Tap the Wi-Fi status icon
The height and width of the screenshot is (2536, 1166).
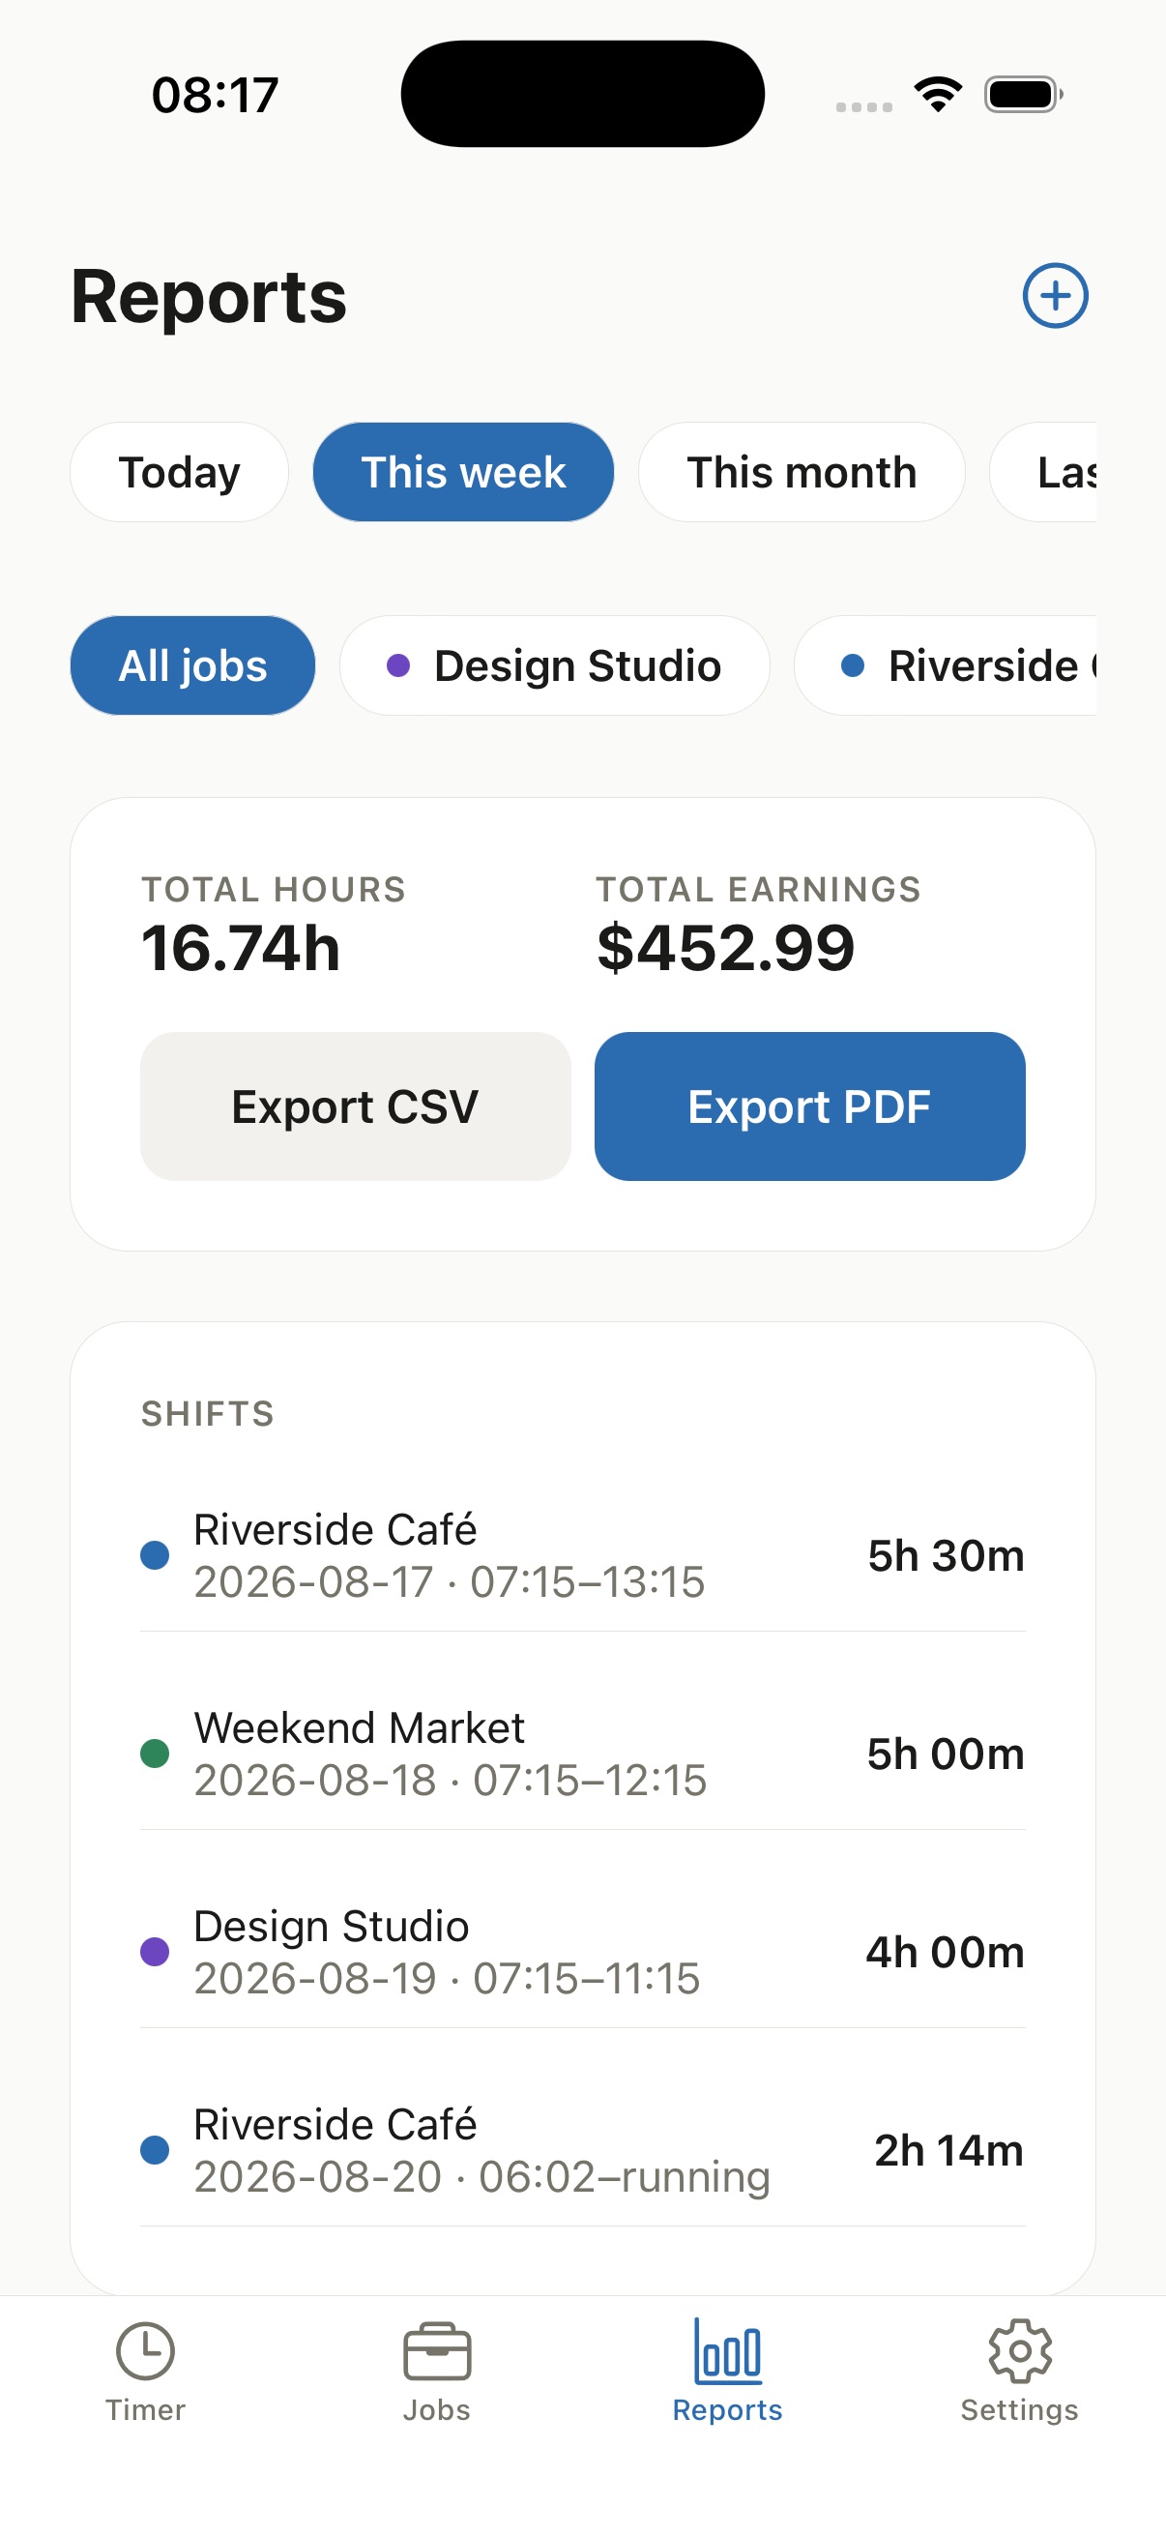click(x=938, y=95)
